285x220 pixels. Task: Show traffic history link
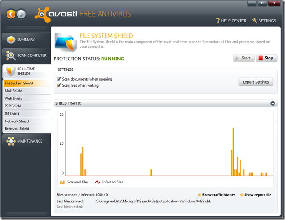216,195
